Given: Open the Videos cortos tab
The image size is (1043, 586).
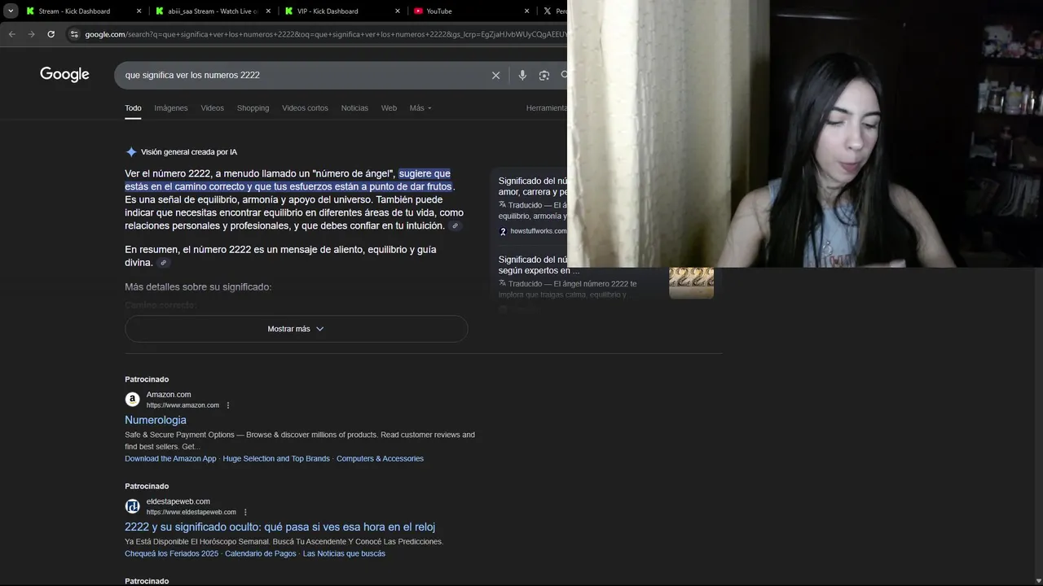Looking at the screenshot, I should 305,108.
